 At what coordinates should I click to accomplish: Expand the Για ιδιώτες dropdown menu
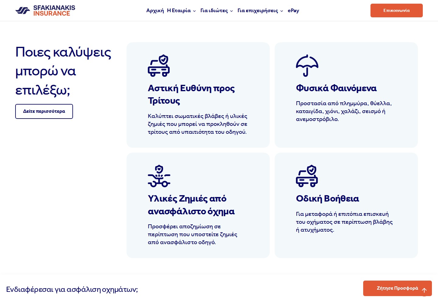tap(217, 11)
